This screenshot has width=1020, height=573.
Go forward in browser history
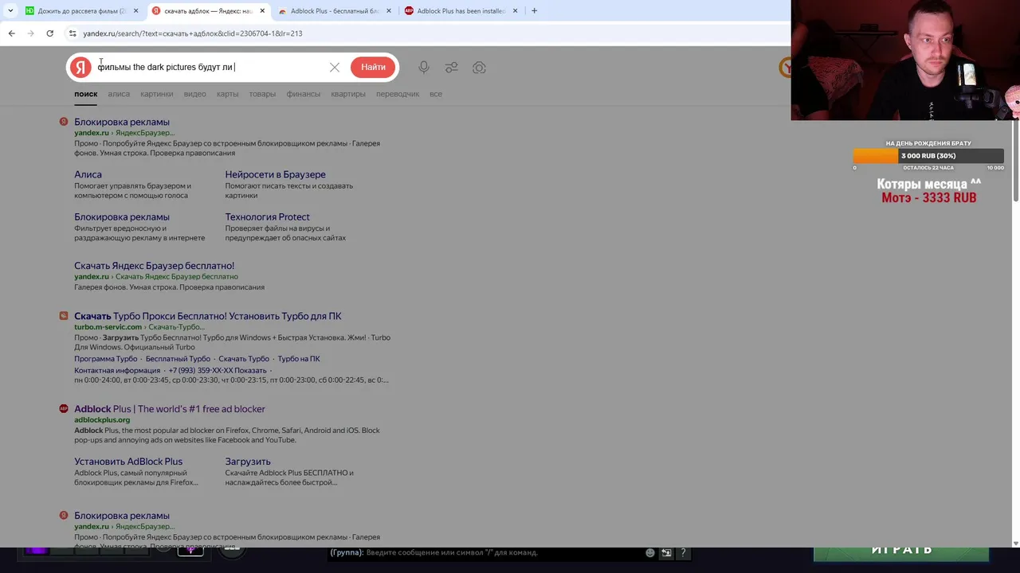[x=30, y=33]
